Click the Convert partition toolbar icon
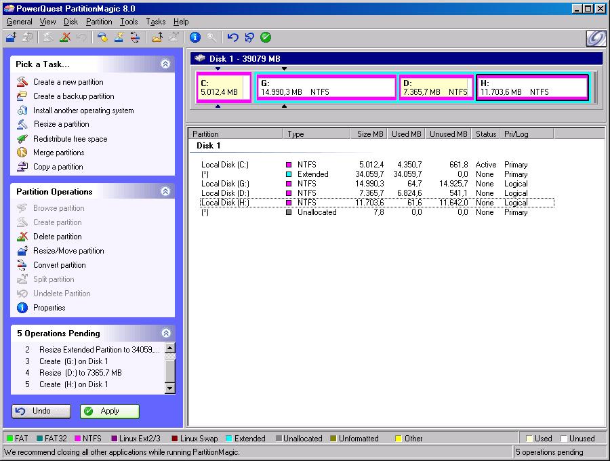This screenshot has height=461, width=610. click(x=135, y=37)
